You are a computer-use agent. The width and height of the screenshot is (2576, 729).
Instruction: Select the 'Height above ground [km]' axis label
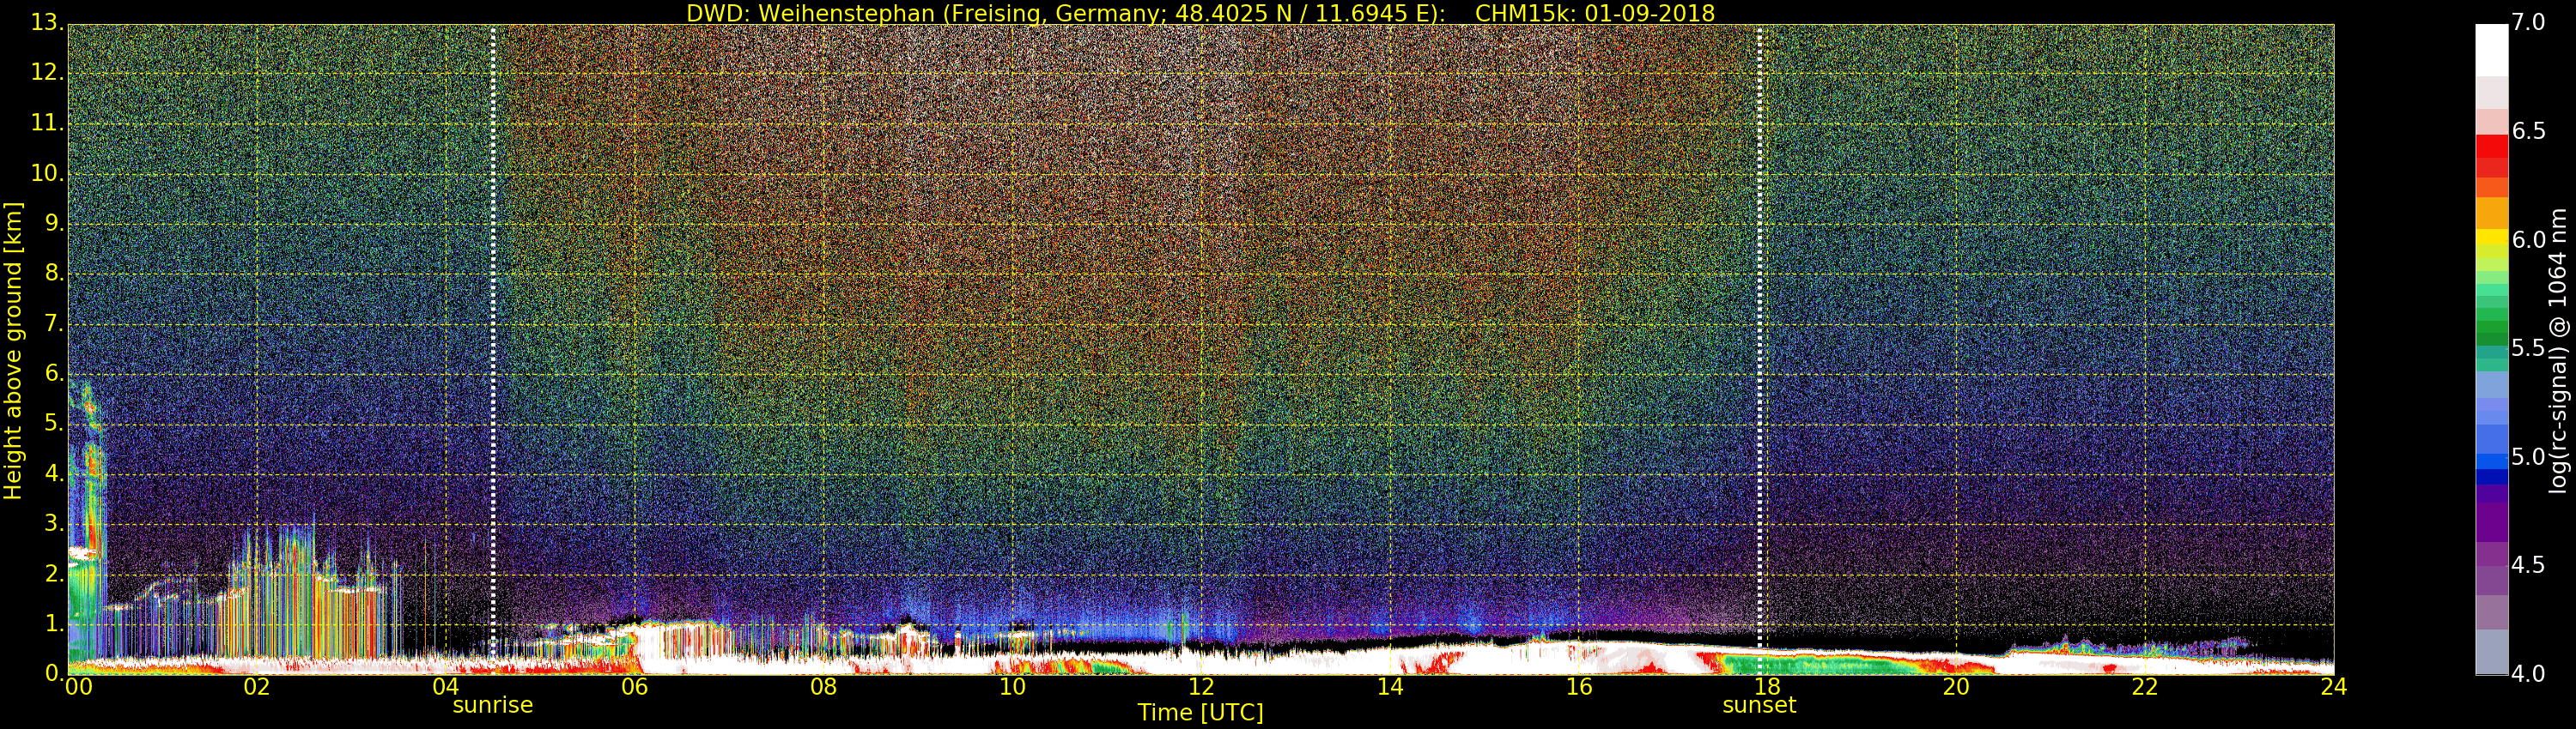pyautogui.click(x=13, y=351)
